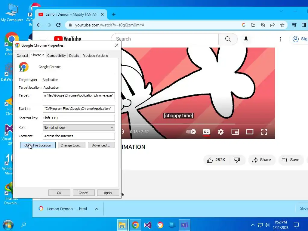Viewport: 308px width, 231px height.
Task: Open the YouTube hamburger menu
Action: 43,39
